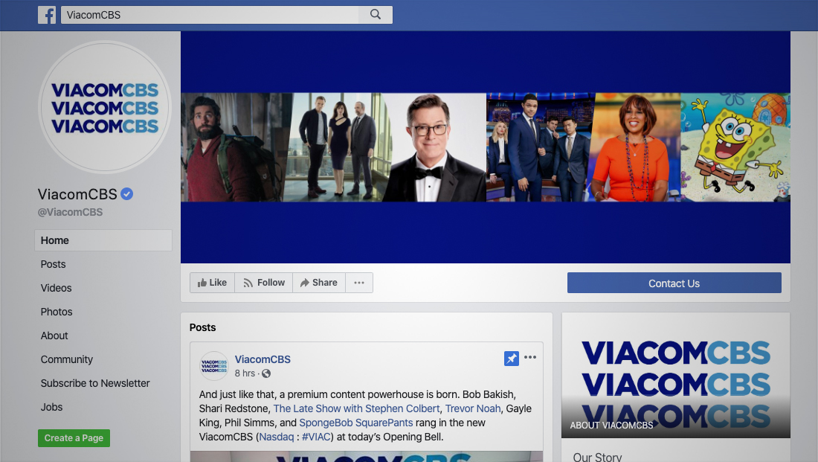
Task: Open the ViacomCBS profile picture
Action: point(105,108)
